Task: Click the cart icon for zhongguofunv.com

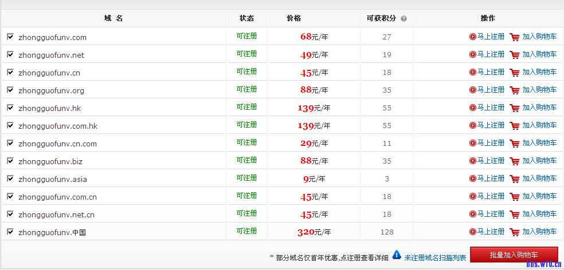Action: (x=515, y=37)
